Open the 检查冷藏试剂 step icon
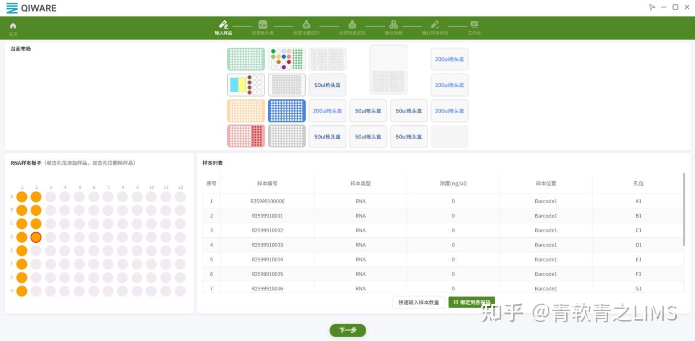 [306, 25]
